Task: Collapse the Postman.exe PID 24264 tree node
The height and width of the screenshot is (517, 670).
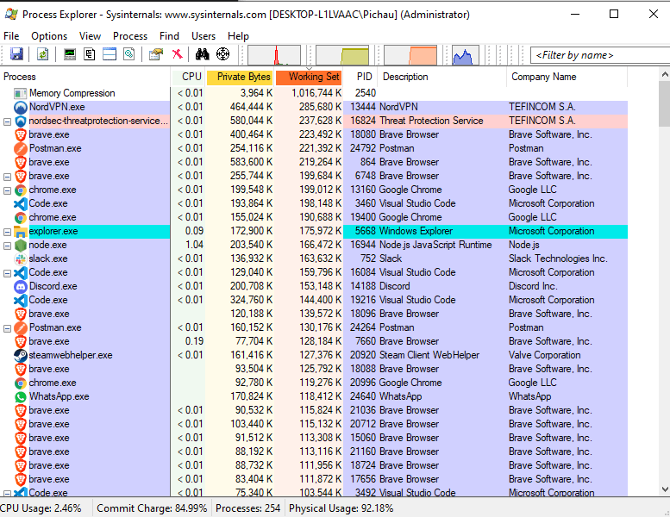Action: pos(7,328)
